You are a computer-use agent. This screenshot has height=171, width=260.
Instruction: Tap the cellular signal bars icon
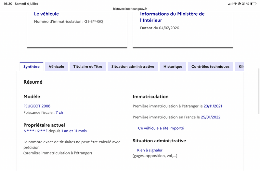[230, 4]
